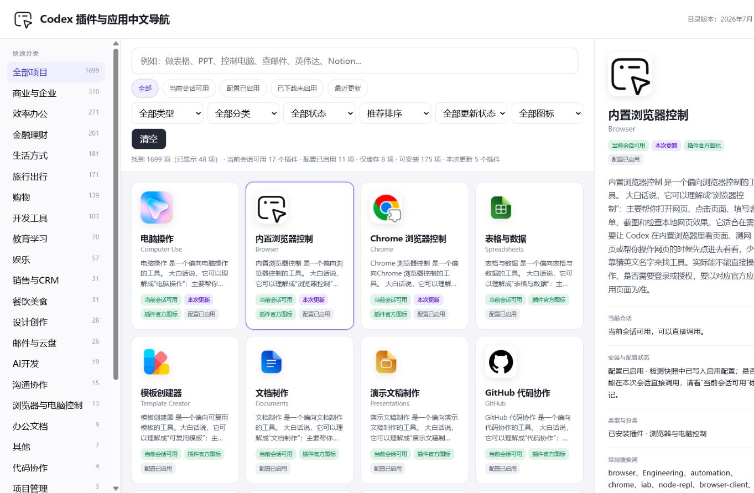Viewport: 754px width, 493px height.
Task: Click the Codex logo icon in header
Action: click(23, 19)
